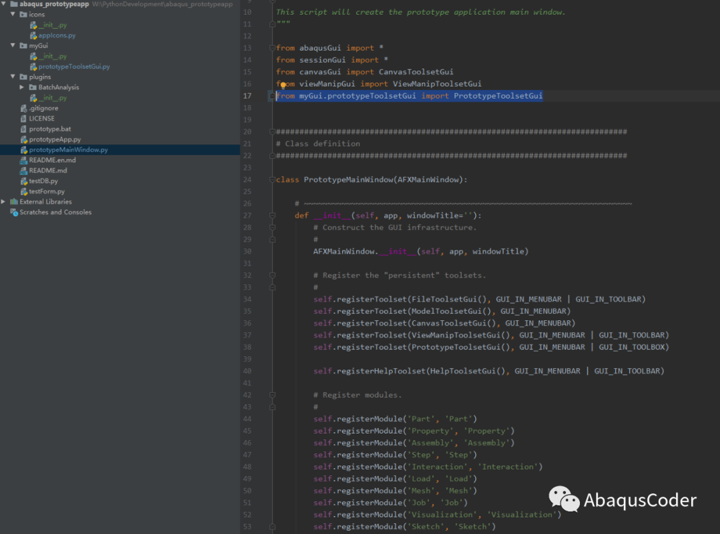Fold the PrototypeMainWindow class at line 24
Viewport: 720px width, 534px height.
pos(272,179)
